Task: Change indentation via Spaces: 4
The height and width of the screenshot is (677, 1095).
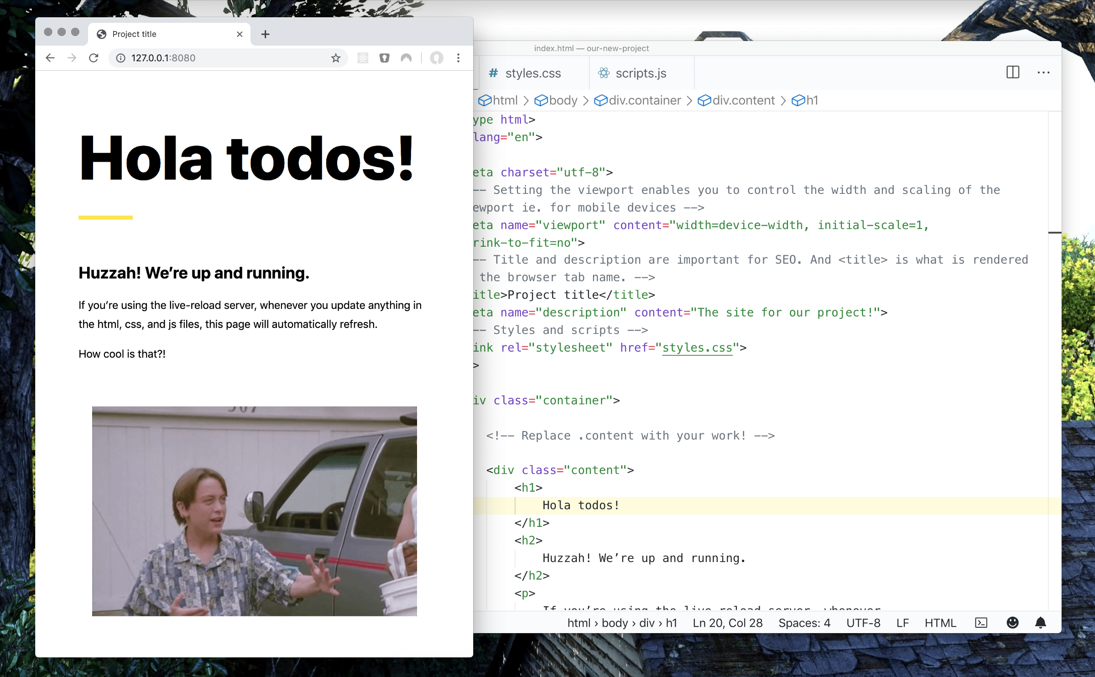Action: (x=804, y=623)
